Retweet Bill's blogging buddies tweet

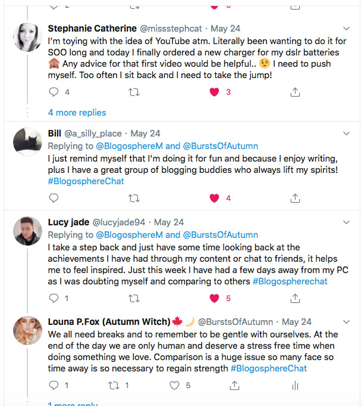coord(134,198)
